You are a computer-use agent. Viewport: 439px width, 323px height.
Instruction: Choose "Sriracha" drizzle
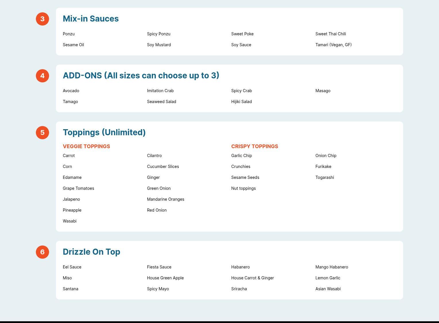coord(239,289)
